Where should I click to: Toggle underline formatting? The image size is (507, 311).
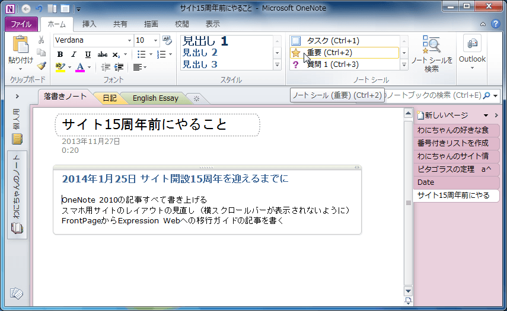tap(88, 54)
